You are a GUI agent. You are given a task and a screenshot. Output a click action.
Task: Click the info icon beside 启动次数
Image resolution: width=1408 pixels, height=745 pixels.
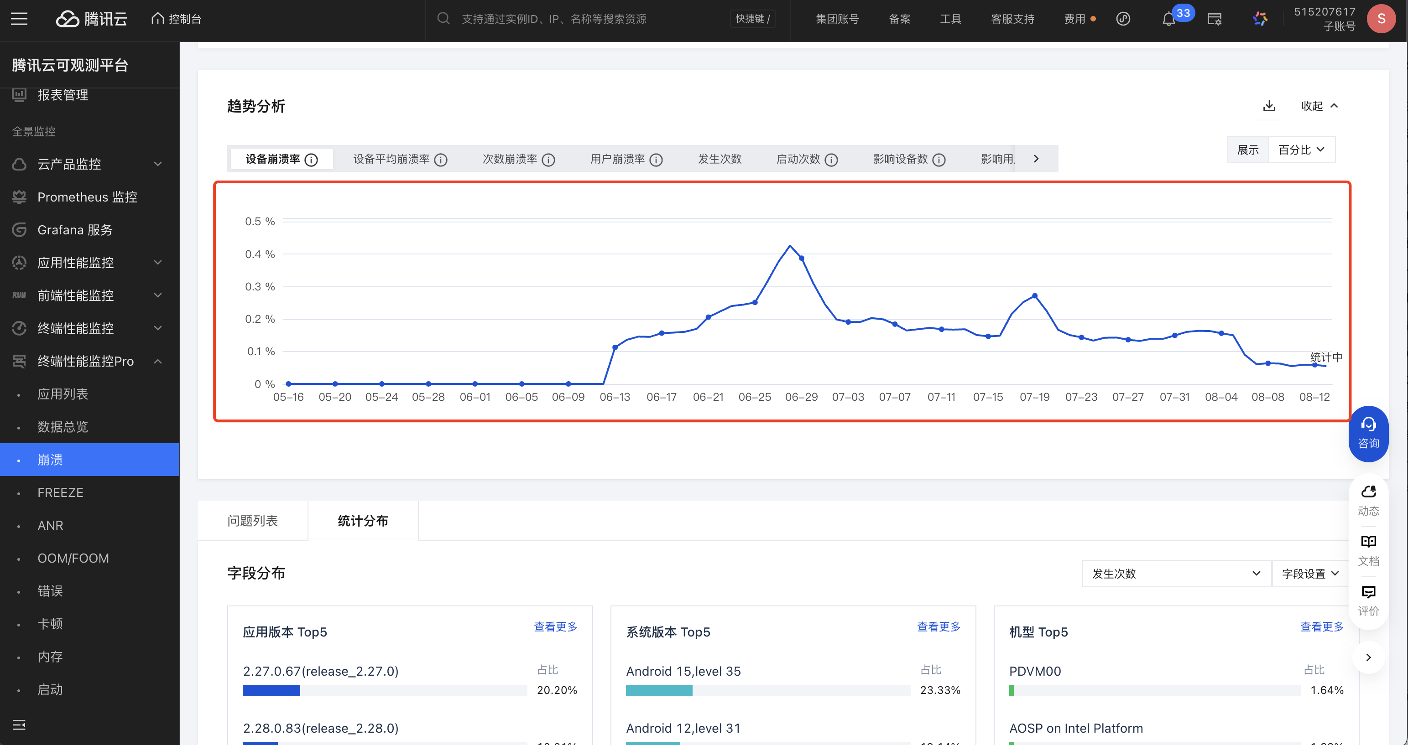click(x=831, y=160)
